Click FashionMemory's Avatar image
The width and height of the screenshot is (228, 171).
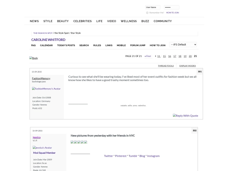pos(46,89)
